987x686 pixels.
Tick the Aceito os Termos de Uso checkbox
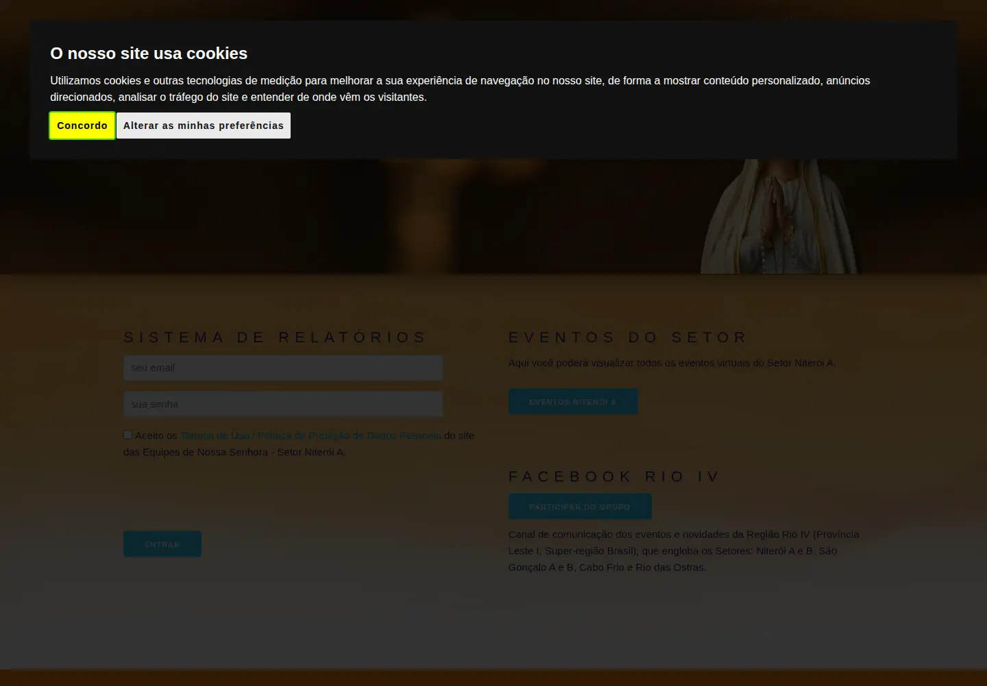127,434
